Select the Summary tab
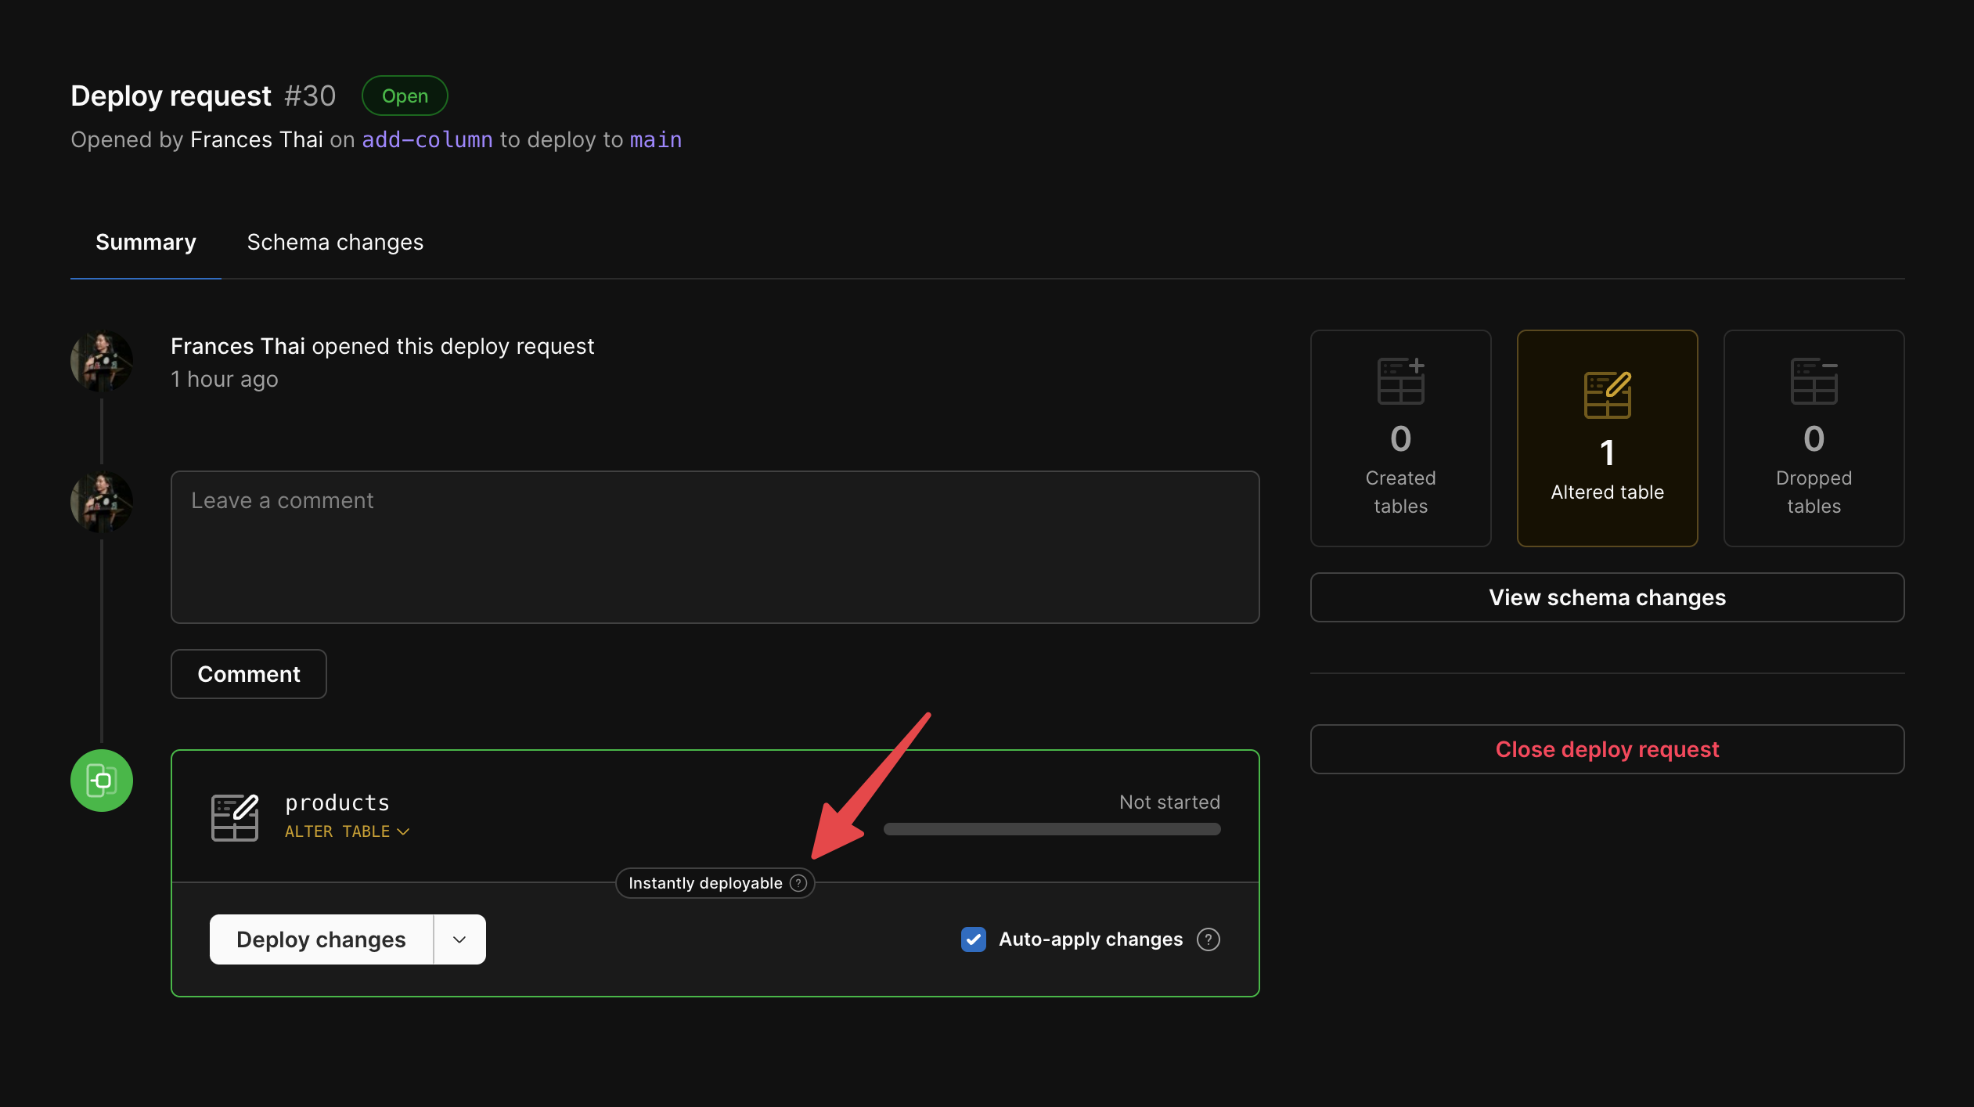This screenshot has height=1107, width=1974. [x=145, y=241]
